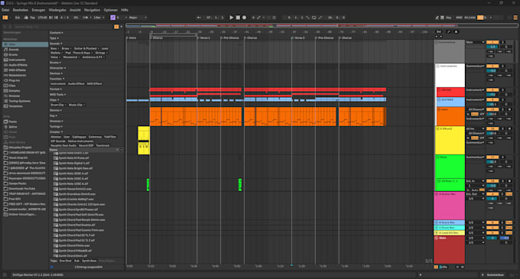Open Splice under places
520x279 pixels.
pos(13,127)
